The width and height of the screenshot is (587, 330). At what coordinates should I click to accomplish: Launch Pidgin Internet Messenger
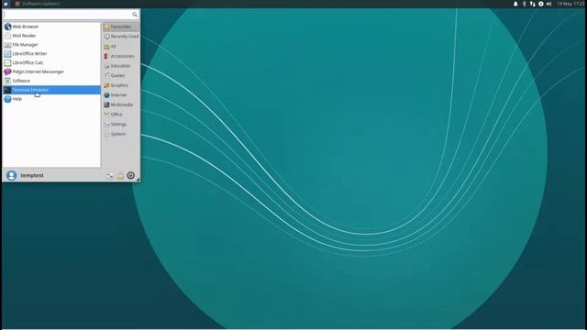(51, 71)
